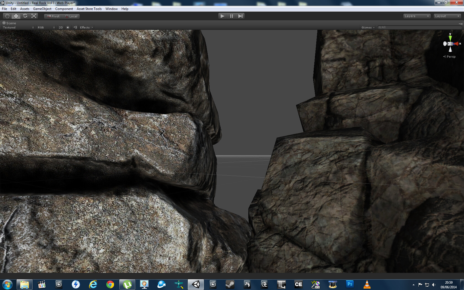Open the Asset Store Tools menu
Viewport: 464px width, 290px height.
coord(89,9)
